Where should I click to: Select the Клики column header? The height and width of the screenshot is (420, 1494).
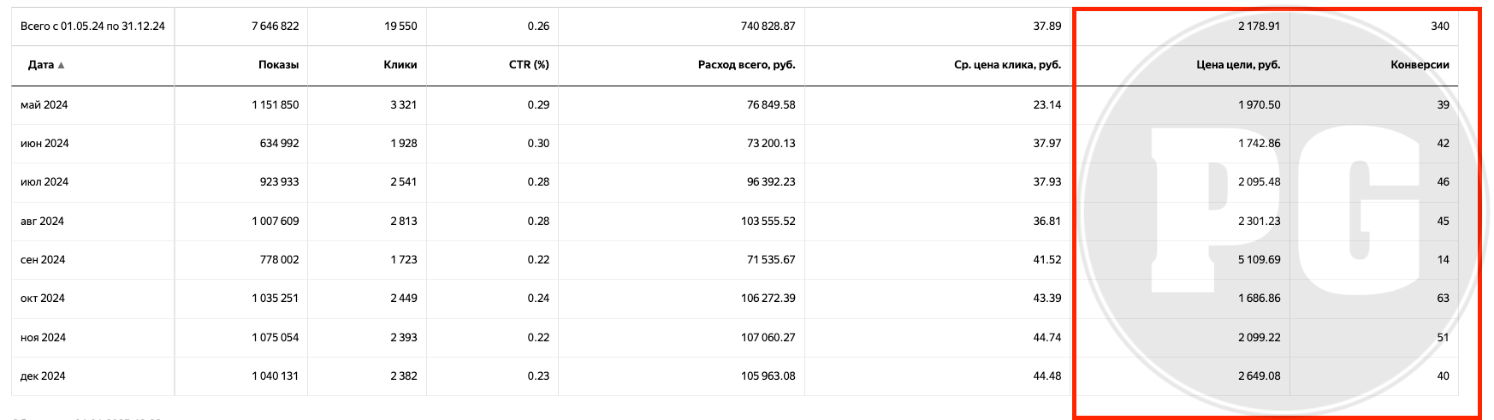point(400,65)
